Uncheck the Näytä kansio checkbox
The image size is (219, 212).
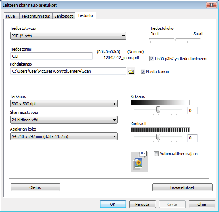tap(143, 72)
